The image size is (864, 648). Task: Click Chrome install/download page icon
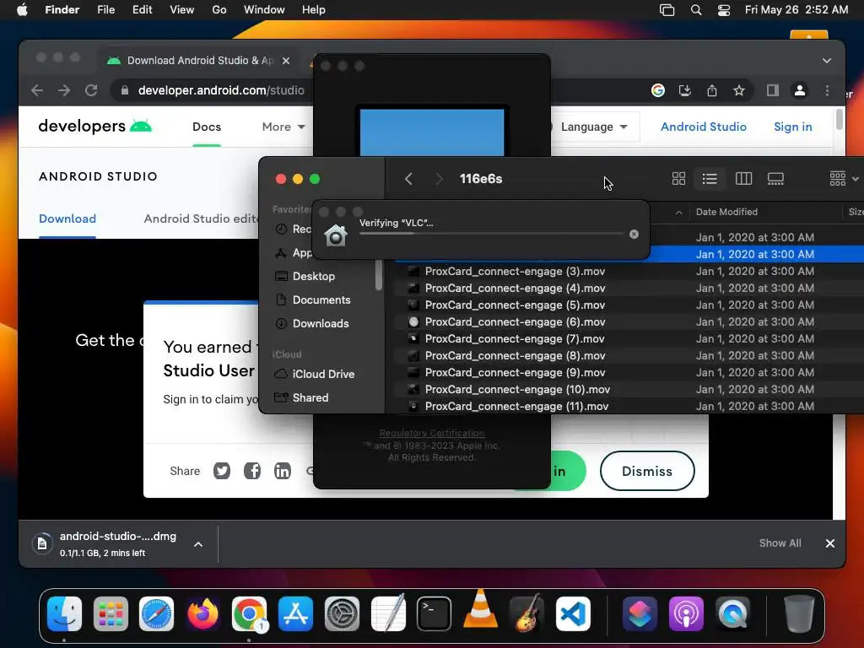[685, 90]
